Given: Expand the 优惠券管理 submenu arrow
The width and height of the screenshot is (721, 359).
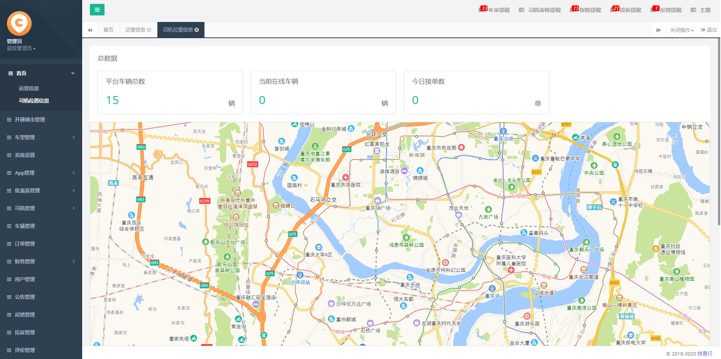Looking at the screenshot, I should [73, 190].
